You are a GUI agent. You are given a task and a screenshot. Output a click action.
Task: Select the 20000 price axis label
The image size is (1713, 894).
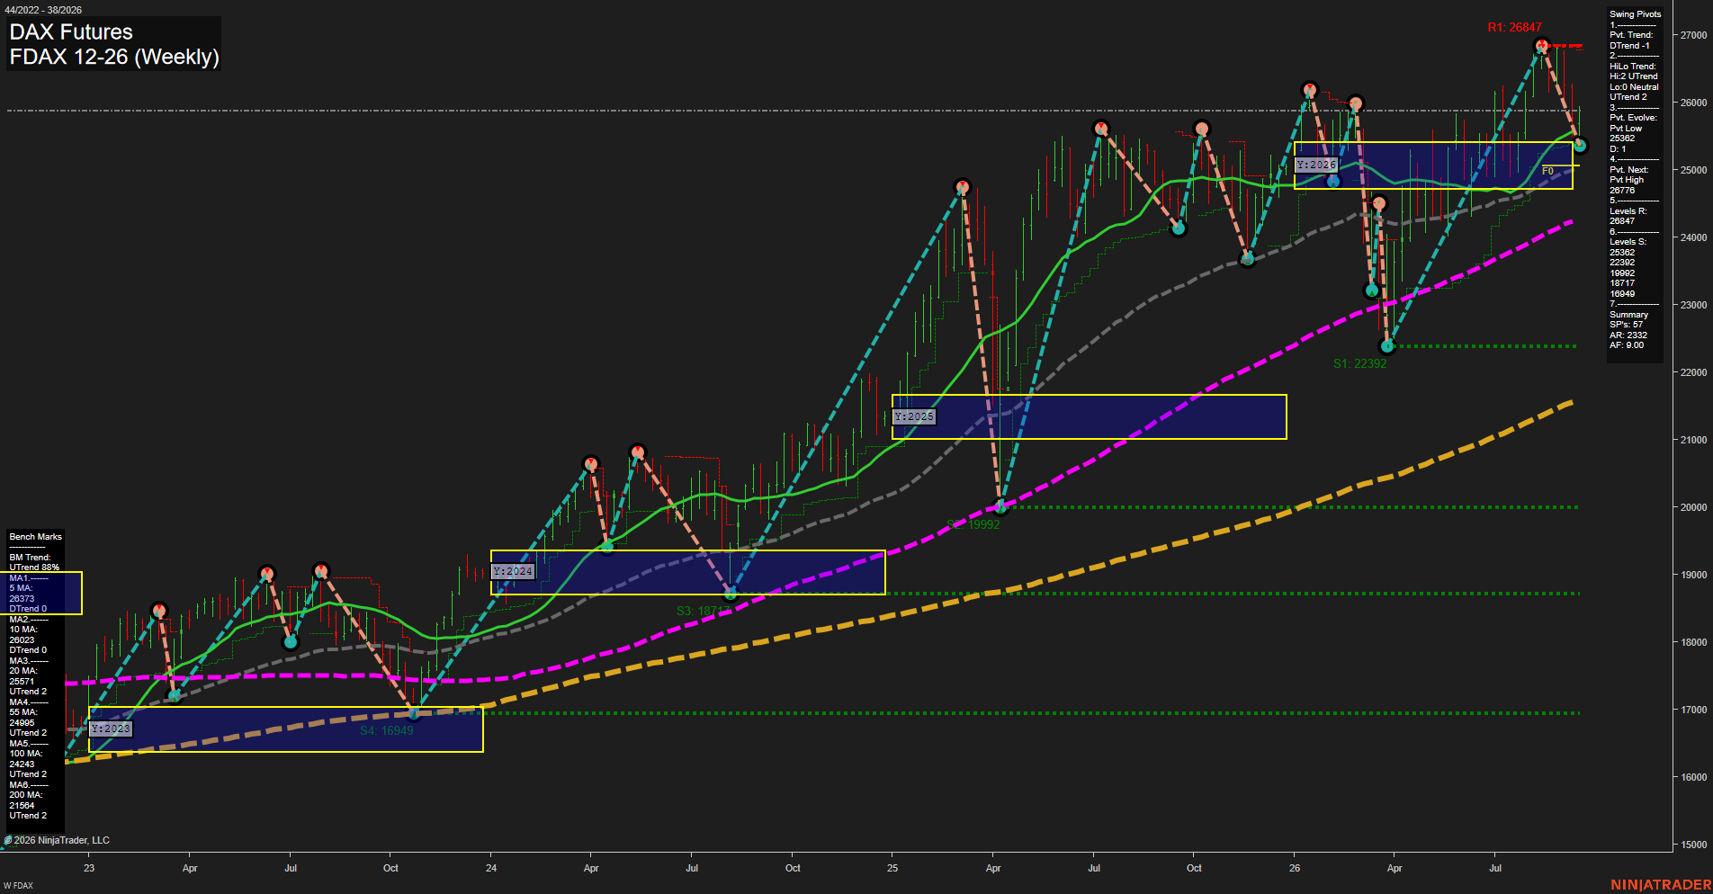1693,507
